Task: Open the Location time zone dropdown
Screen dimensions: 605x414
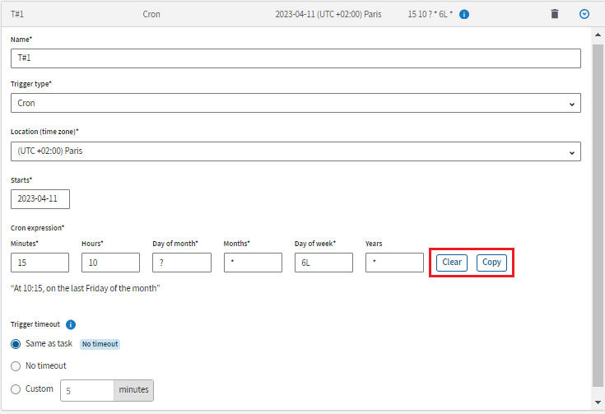Action: click(x=296, y=151)
